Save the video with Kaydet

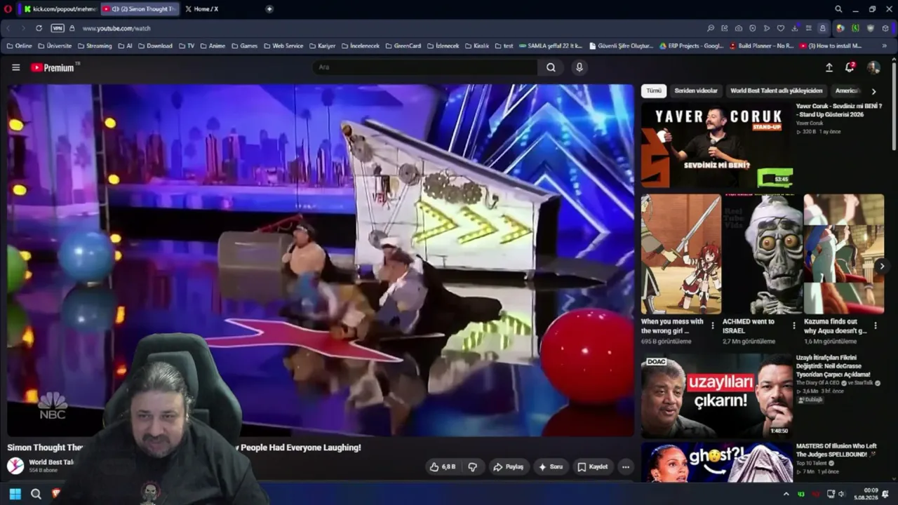[x=592, y=466]
